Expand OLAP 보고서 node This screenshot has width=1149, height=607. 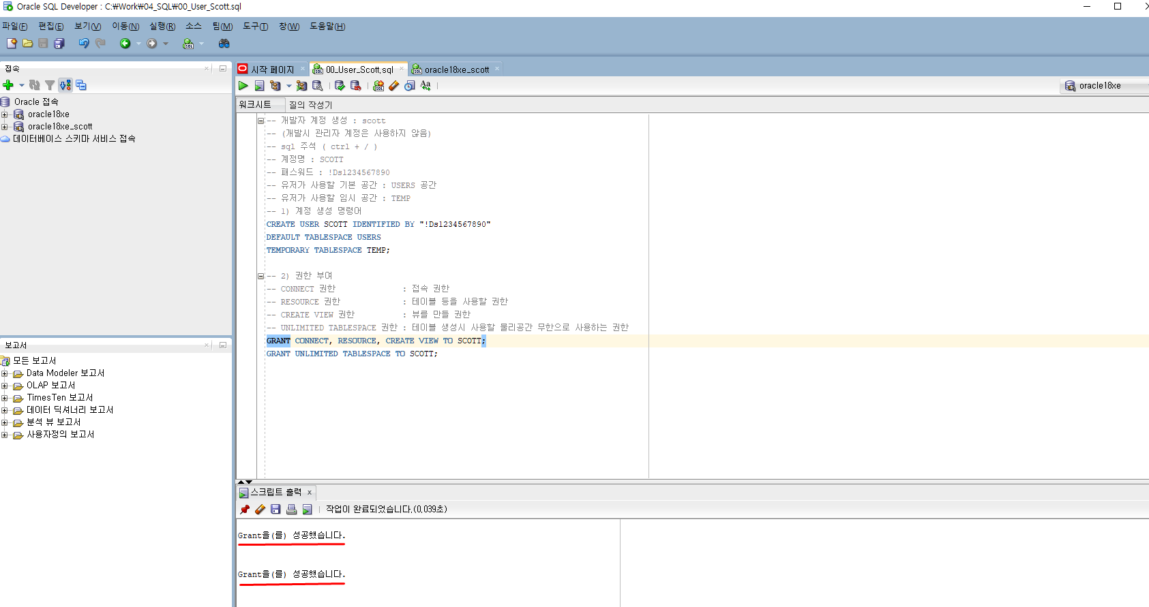pos(5,386)
